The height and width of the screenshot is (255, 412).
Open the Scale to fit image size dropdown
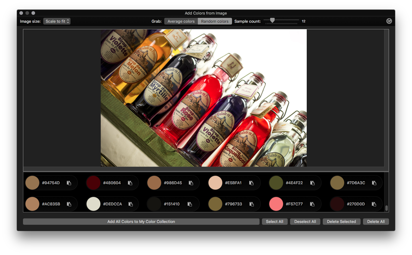(57, 21)
